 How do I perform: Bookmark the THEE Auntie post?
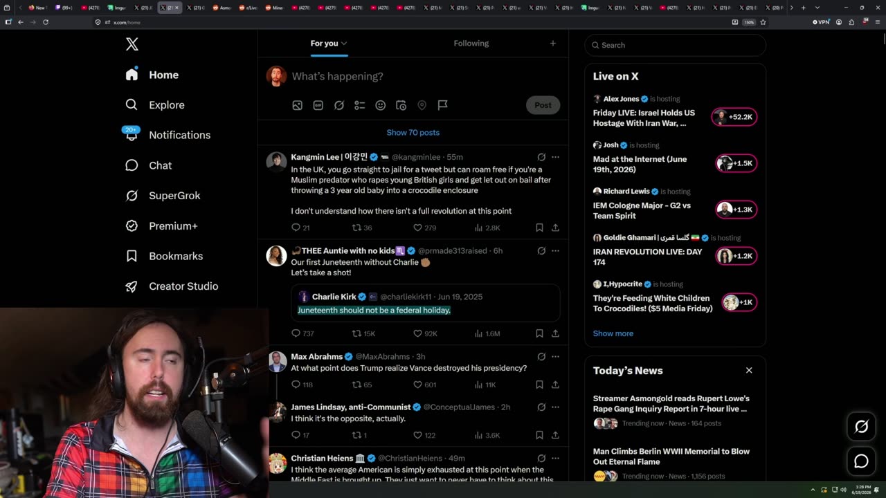coord(539,333)
